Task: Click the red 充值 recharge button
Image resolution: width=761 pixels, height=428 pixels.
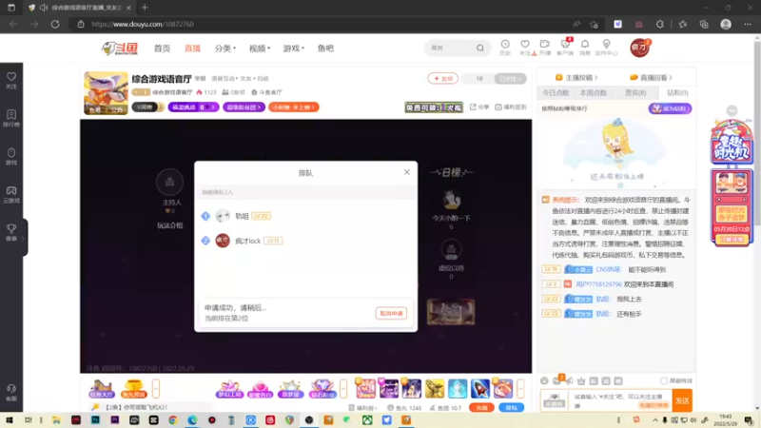Action: [x=481, y=408]
